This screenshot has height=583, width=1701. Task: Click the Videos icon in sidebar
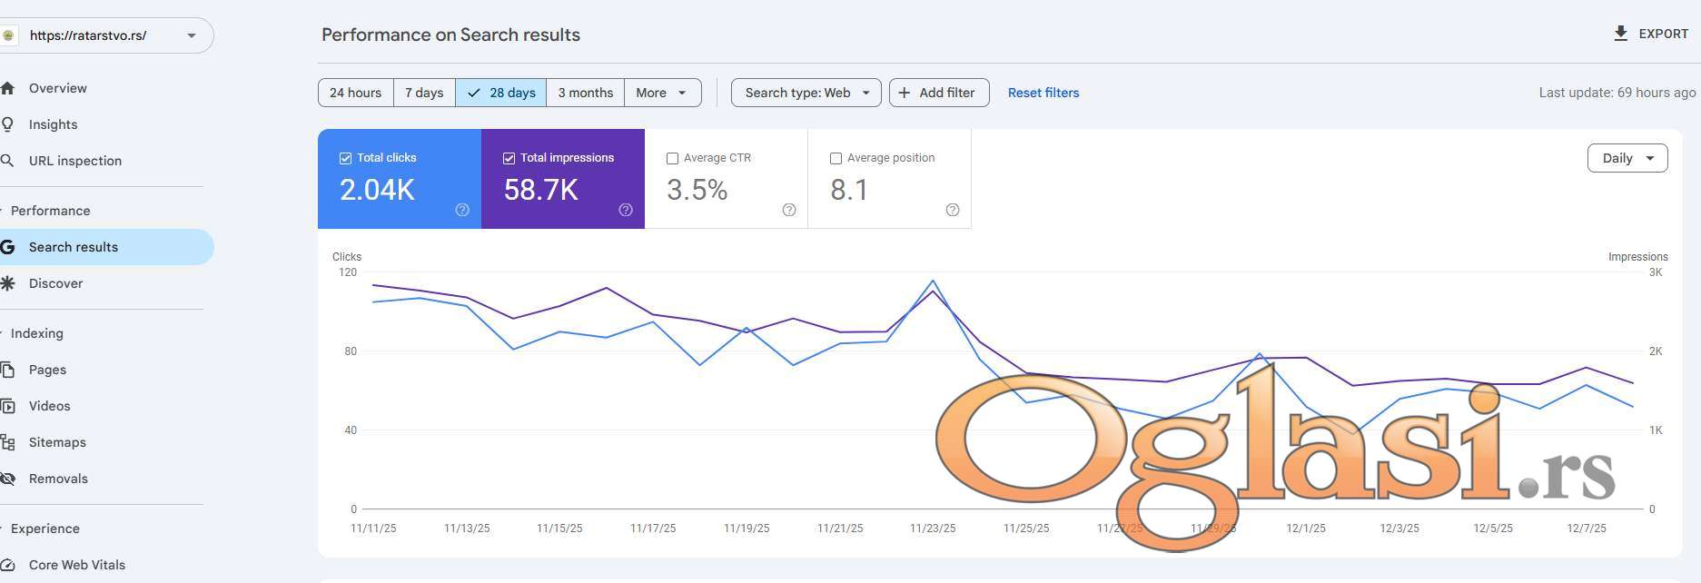(x=8, y=406)
